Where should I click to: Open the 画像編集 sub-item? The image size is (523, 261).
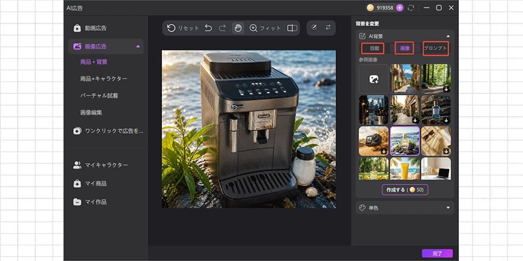[91, 112]
